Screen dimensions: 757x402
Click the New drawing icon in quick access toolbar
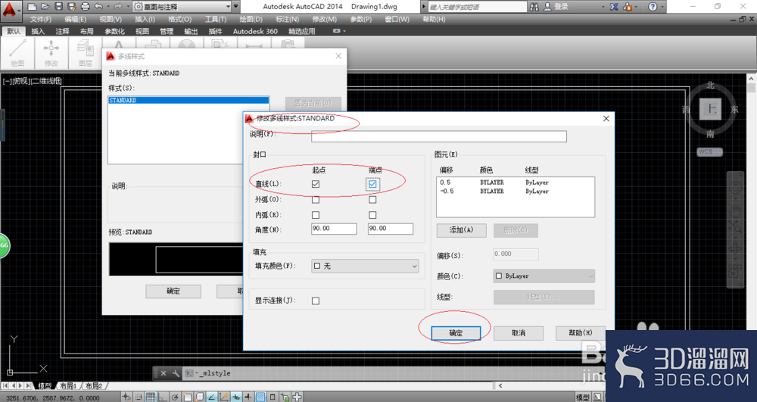(32, 7)
